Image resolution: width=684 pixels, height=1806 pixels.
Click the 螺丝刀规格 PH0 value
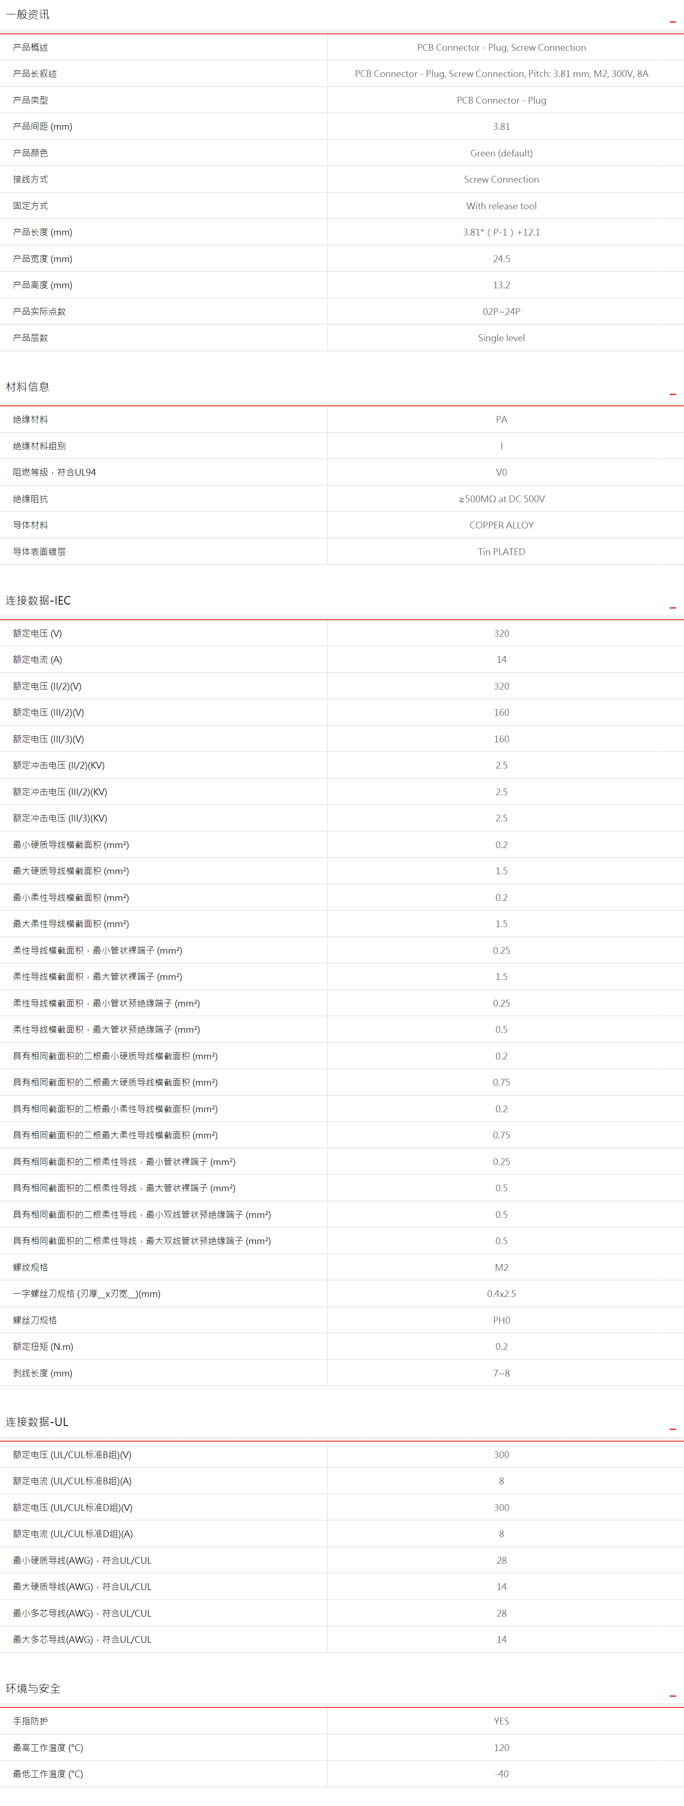click(x=501, y=1320)
